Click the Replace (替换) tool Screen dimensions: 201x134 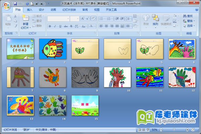pos(185,20)
